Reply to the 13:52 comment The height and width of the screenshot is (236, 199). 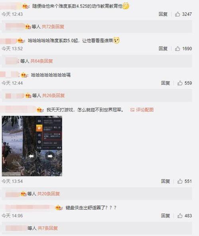pyautogui.click(x=163, y=48)
